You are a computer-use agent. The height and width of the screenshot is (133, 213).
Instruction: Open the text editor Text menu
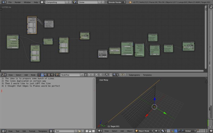click(x=18, y=131)
